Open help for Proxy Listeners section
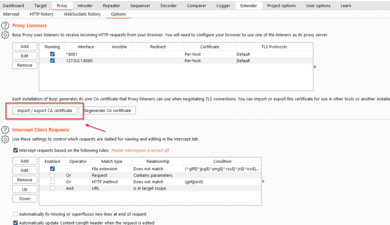 coord(5,26)
